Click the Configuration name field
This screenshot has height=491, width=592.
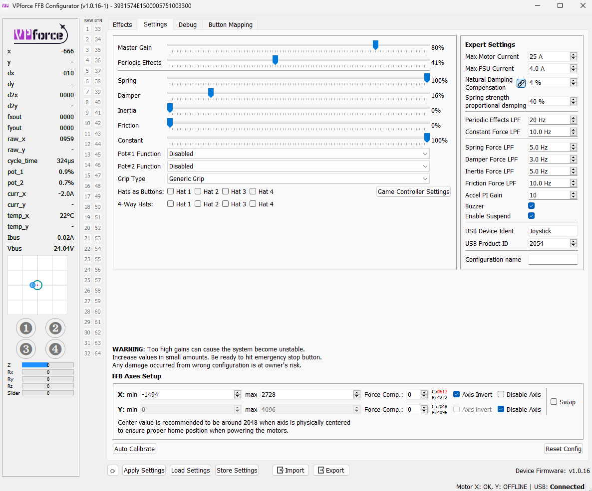(x=553, y=259)
